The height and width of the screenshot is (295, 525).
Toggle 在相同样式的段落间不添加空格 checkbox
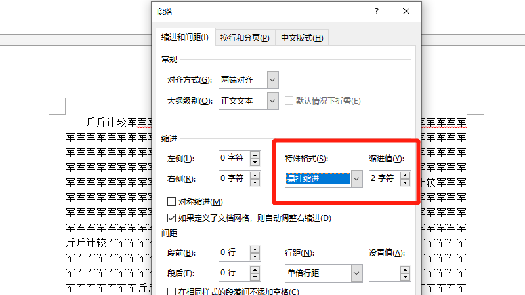[172, 292]
